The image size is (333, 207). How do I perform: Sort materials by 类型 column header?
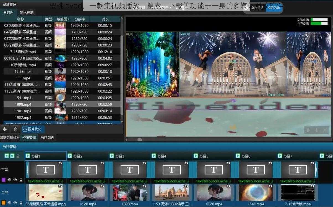[48, 19]
